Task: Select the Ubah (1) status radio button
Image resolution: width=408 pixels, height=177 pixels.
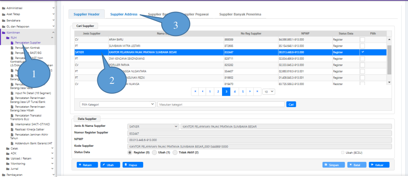Action: [155, 152]
